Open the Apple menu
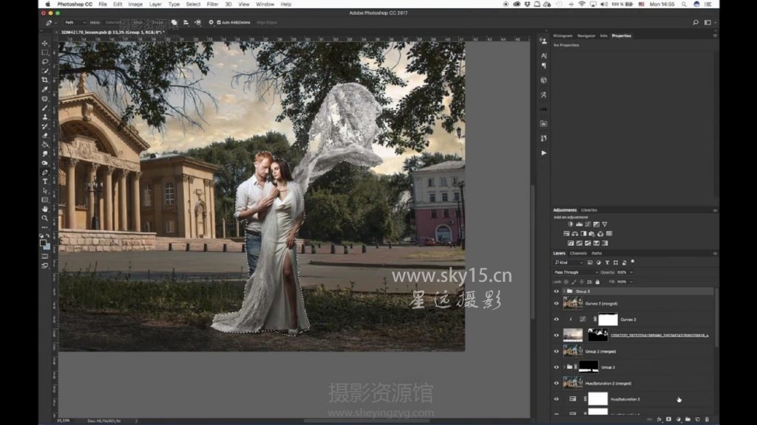 point(48,4)
